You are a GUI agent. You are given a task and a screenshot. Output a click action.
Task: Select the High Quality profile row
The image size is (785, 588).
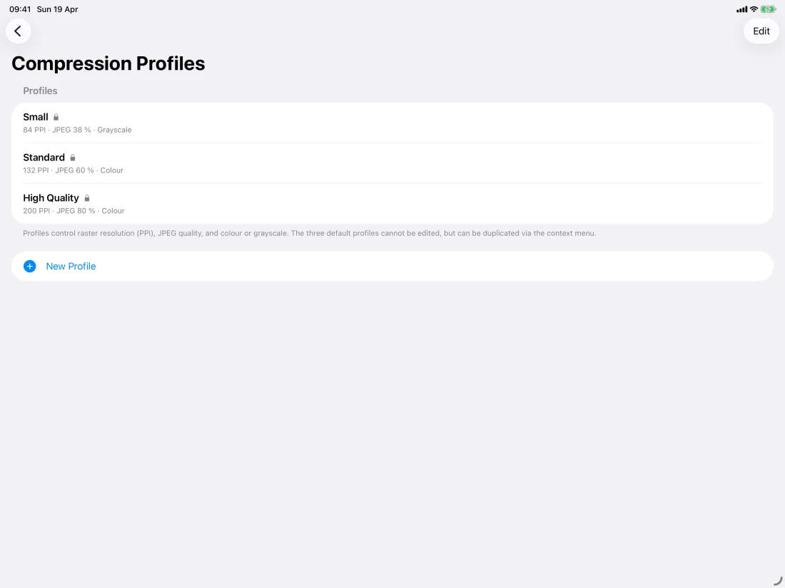pos(392,204)
